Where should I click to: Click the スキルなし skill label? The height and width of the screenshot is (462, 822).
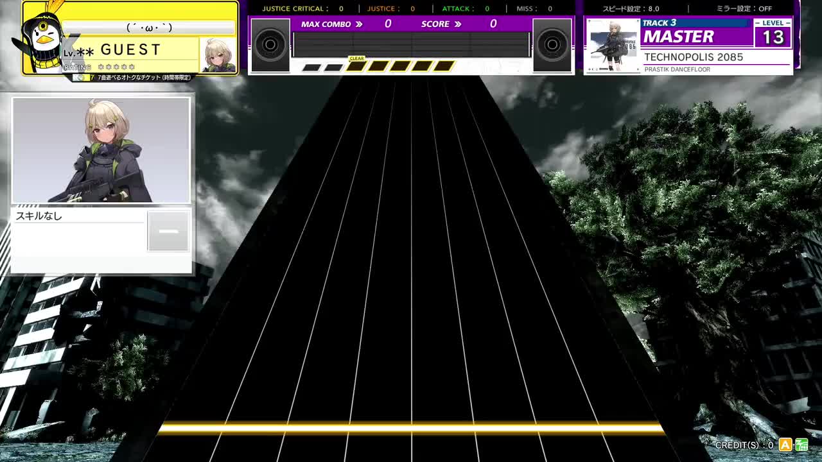tap(39, 216)
